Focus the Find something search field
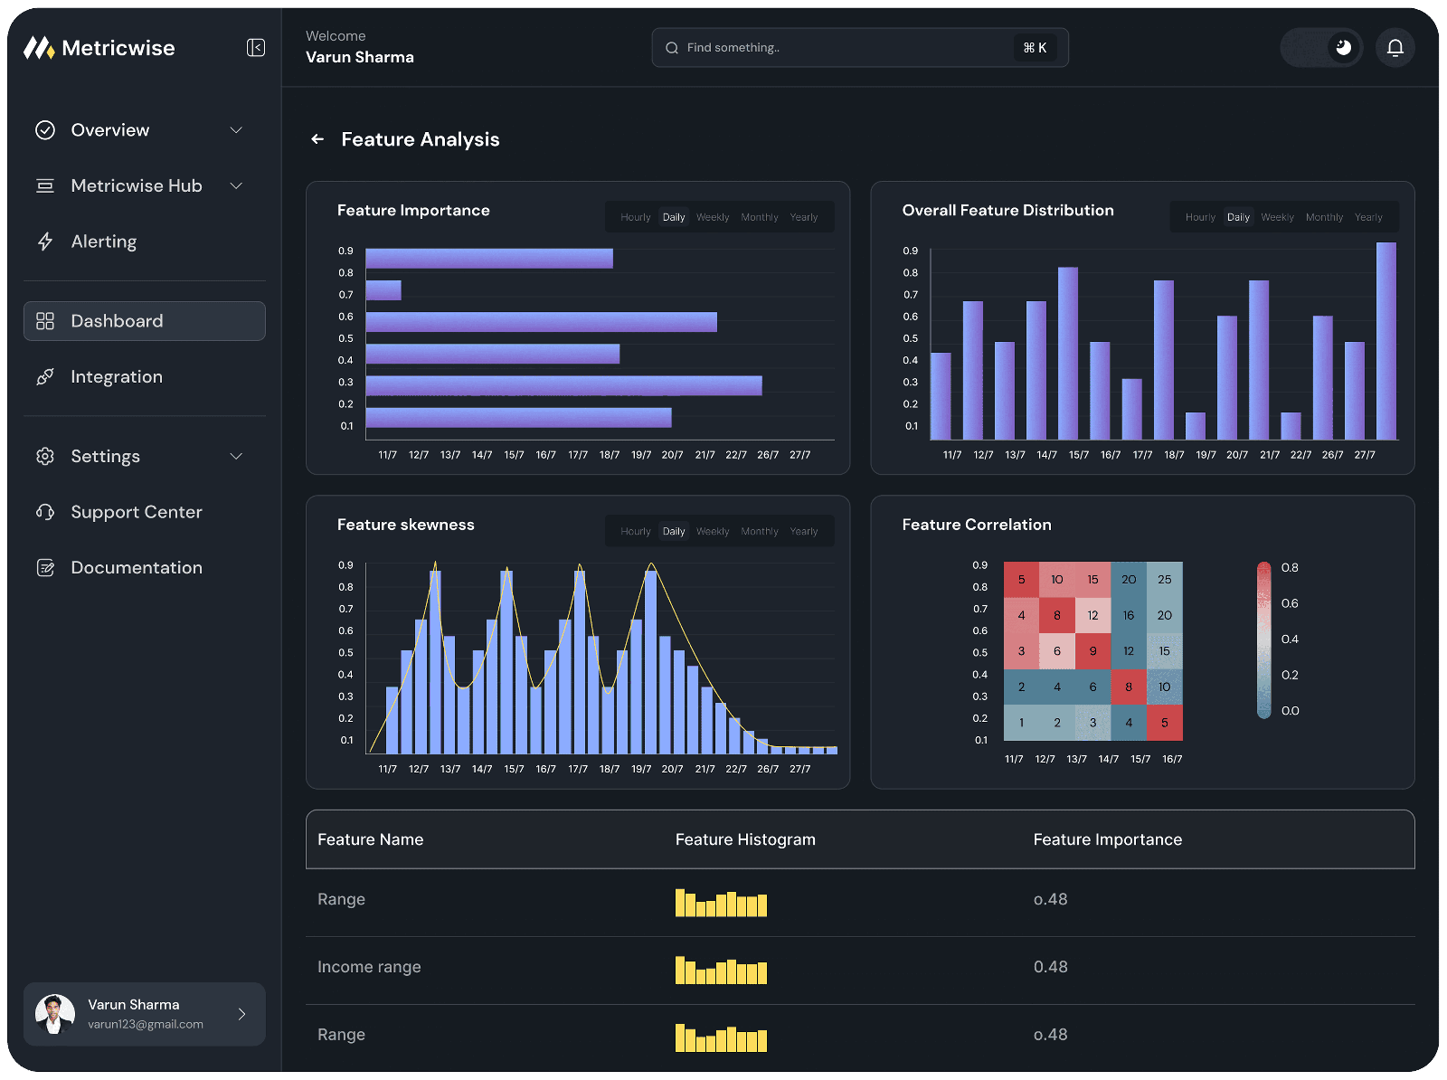The width and height of the screenshot is (1447, 1080). pyautogui.click(x=860, y=48)
